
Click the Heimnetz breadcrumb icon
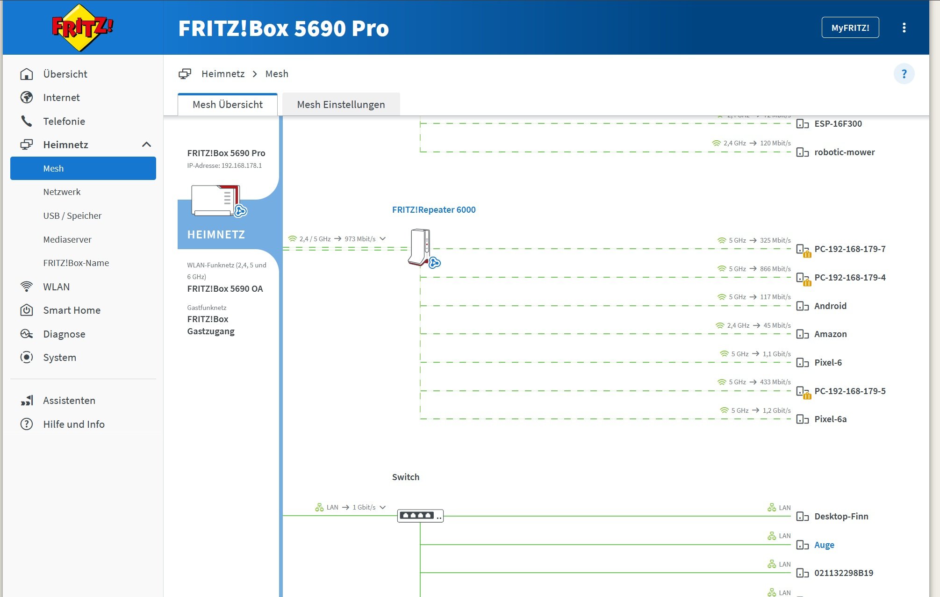point(185,74)
